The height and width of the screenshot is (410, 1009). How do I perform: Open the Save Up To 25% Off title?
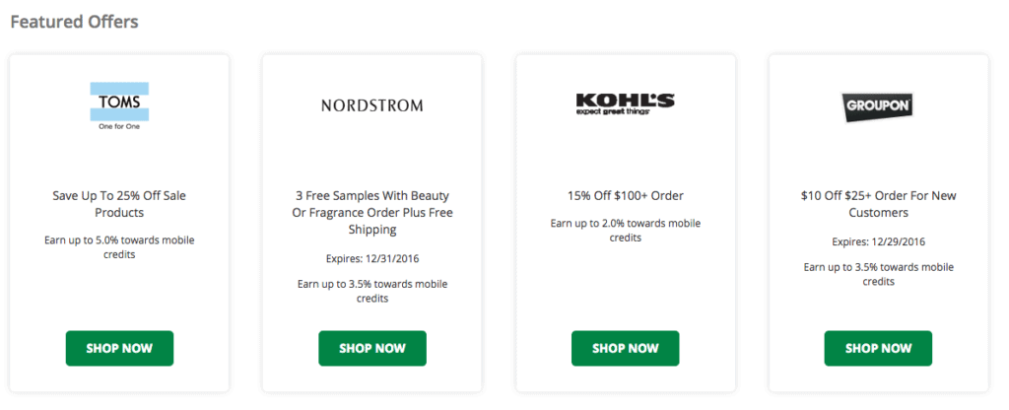coord(119,204)
